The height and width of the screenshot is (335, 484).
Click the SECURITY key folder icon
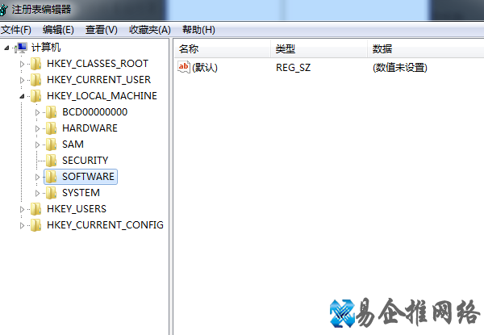[50, 161]
